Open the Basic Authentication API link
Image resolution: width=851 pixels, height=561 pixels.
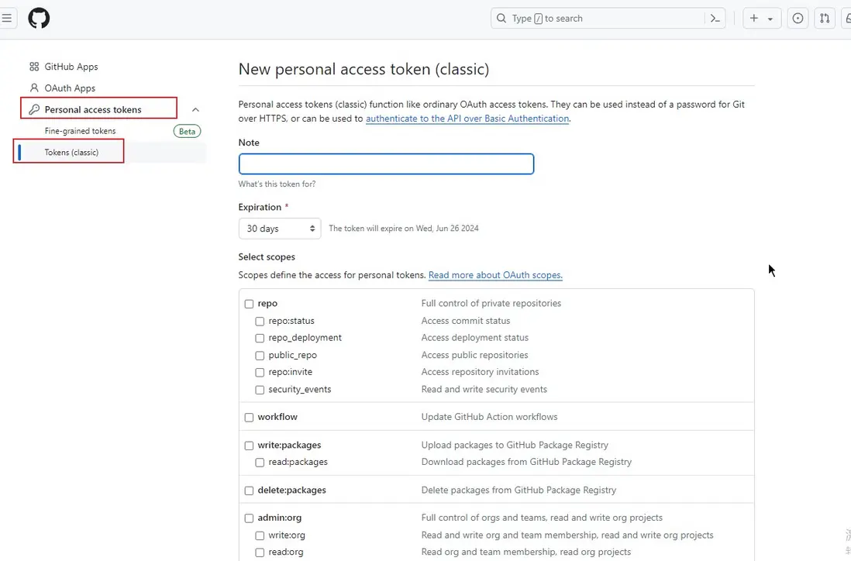(x=467, y=119)
